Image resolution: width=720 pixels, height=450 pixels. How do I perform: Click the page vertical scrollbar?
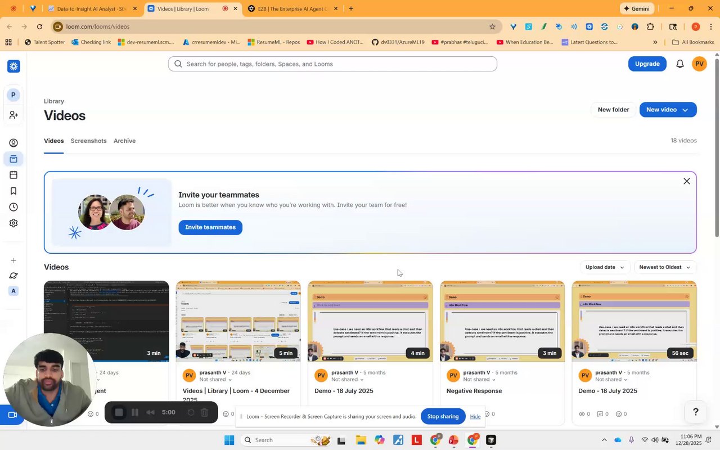(x=717, y=146)
